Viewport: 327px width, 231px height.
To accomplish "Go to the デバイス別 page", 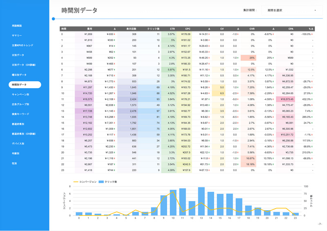I will point(18,144).
